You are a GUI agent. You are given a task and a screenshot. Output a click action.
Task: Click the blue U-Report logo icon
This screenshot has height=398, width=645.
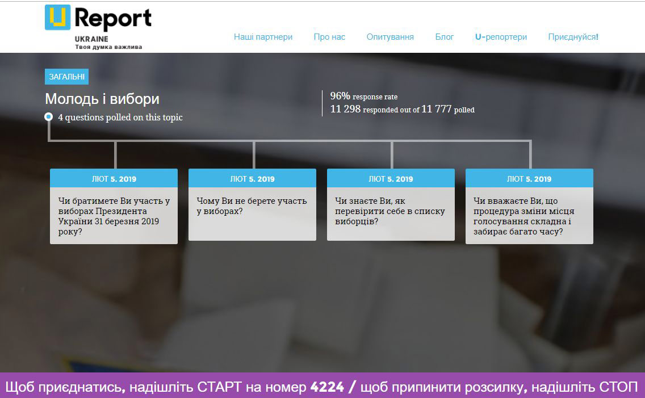(x=58, y=18)
